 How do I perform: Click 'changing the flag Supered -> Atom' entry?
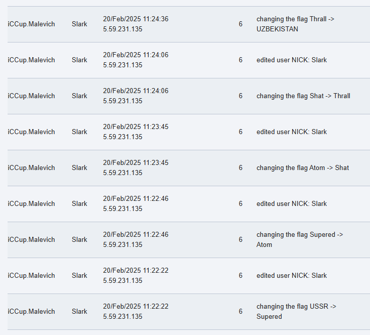(x=300, y=239)
